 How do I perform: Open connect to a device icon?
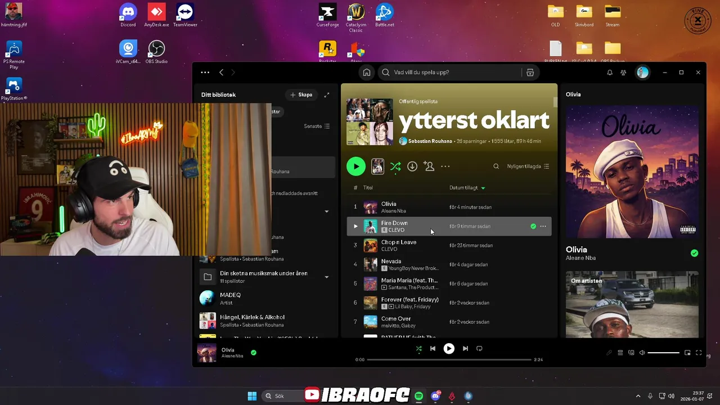coord(631,353)
